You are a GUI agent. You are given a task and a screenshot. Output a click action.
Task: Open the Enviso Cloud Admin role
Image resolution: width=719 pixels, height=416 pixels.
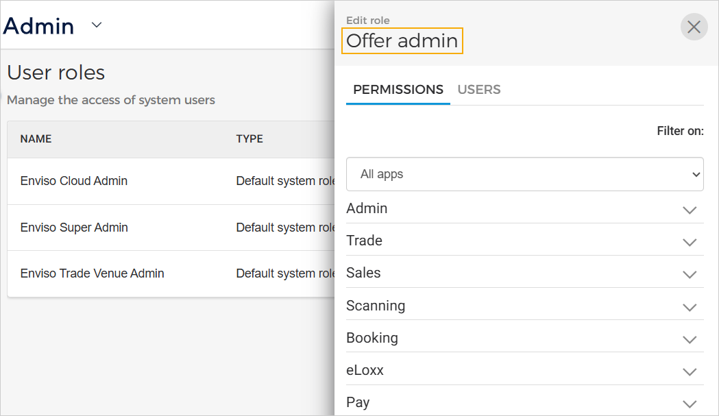74,181
